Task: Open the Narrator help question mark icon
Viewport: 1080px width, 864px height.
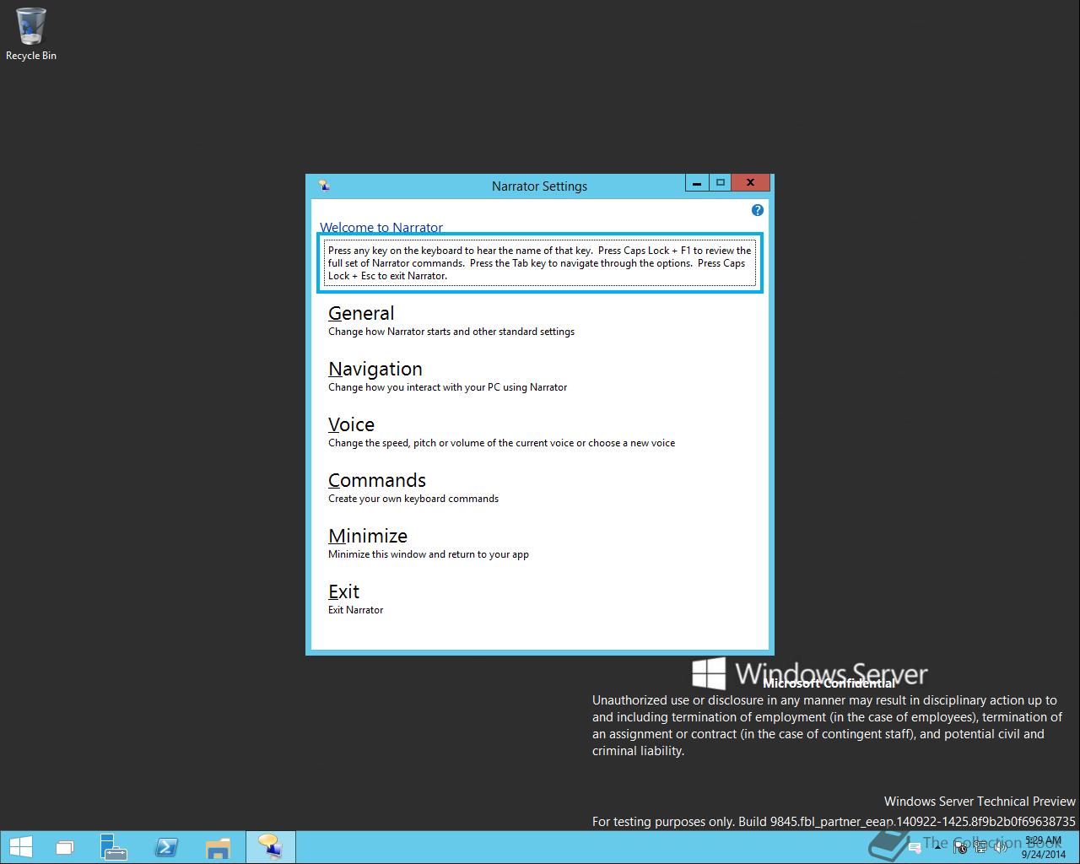Action: pos(757,210)
